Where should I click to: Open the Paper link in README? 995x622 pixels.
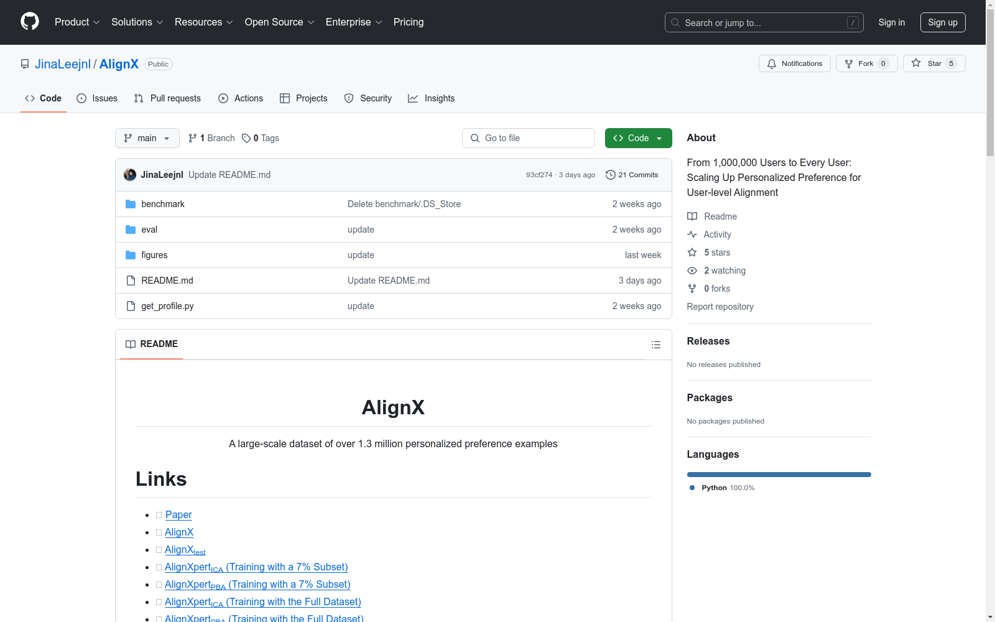point(178,514)
